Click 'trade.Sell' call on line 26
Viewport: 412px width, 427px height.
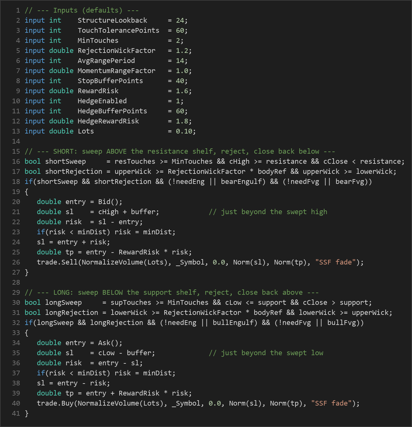57,262
